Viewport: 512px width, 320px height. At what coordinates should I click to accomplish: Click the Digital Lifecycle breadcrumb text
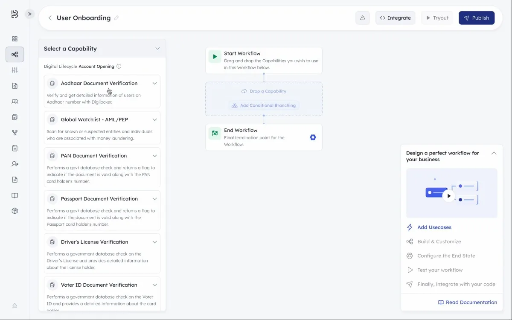[x=60, y=67]
